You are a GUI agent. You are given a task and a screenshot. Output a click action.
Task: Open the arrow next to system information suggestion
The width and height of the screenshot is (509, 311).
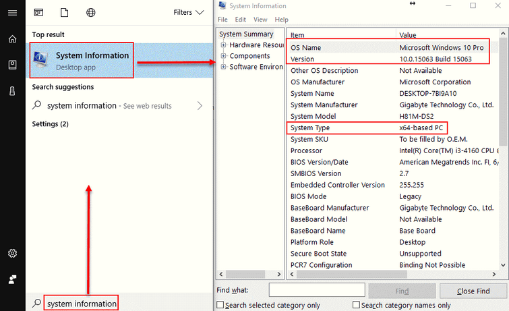tap(200, 106)
